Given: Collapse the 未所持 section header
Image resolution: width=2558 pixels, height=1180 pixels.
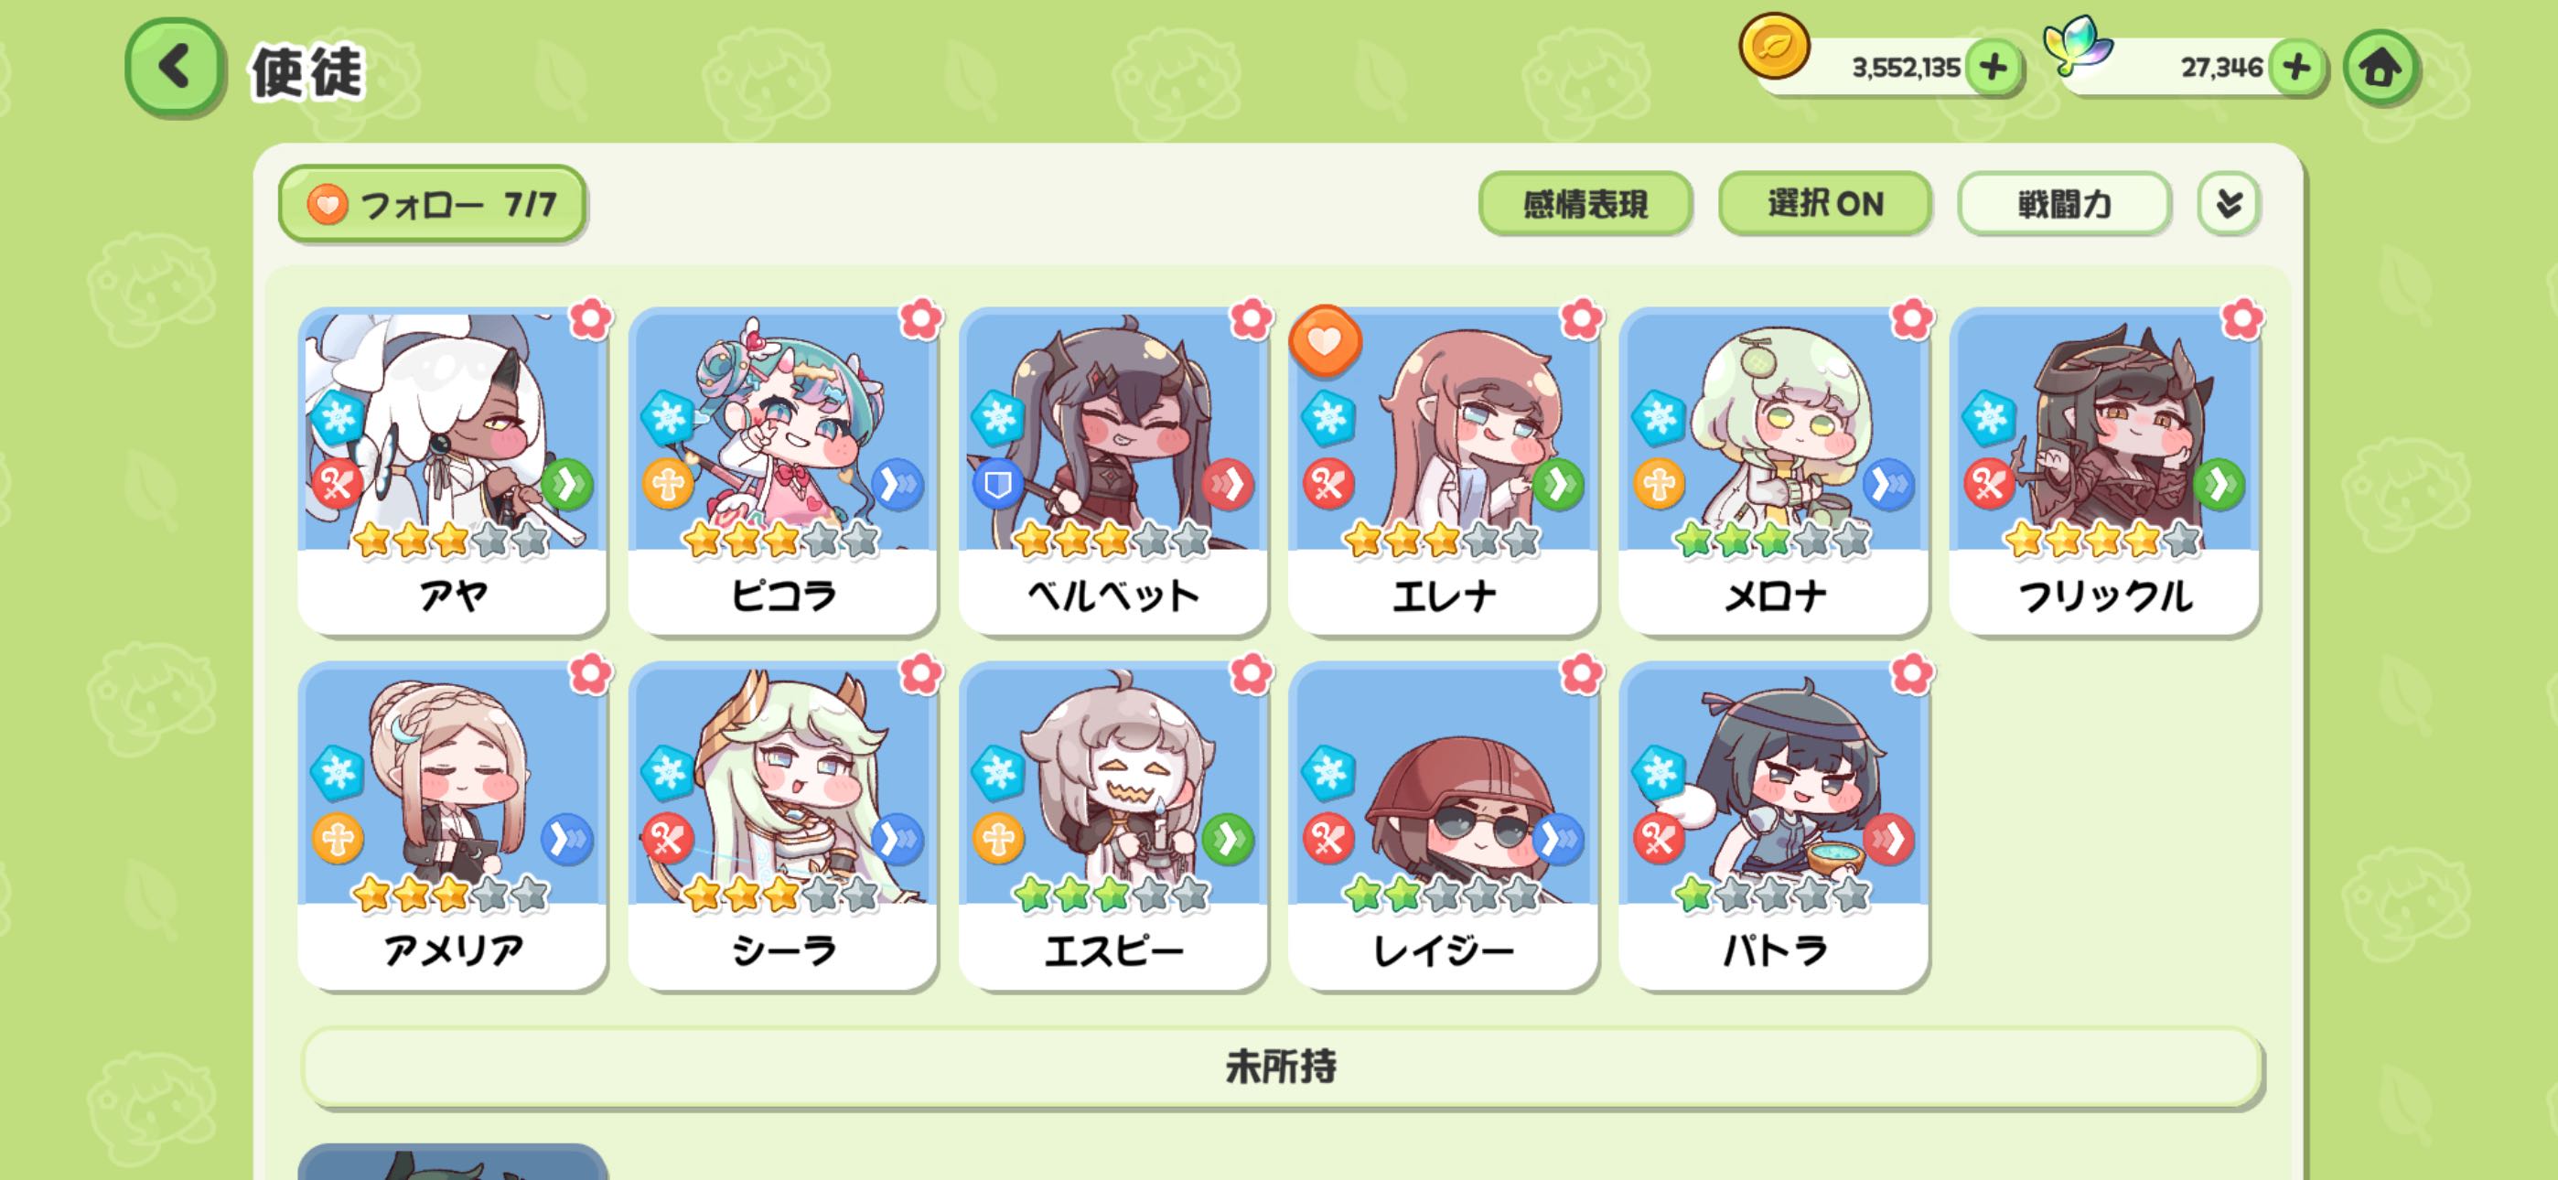Looking at the screenshot, I should click(1281, 1067).
